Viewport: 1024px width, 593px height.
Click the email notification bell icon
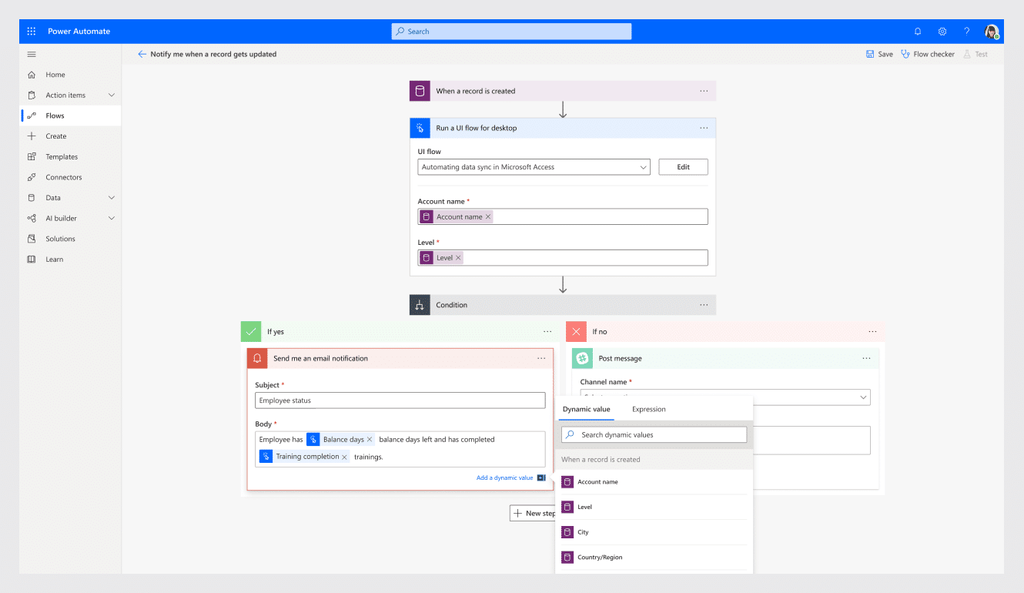(x=257, y=358)
